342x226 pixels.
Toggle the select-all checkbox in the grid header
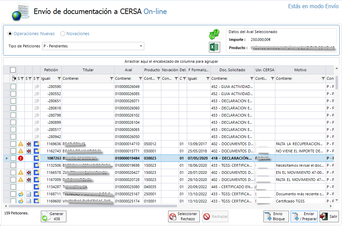[13, 70]
